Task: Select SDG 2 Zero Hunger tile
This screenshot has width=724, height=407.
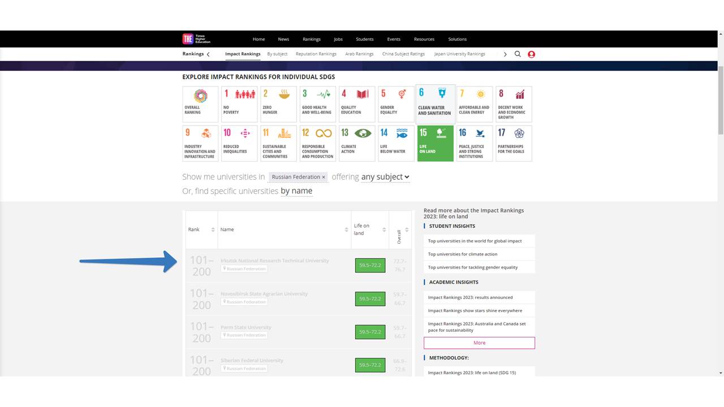Action: point(279,104)
